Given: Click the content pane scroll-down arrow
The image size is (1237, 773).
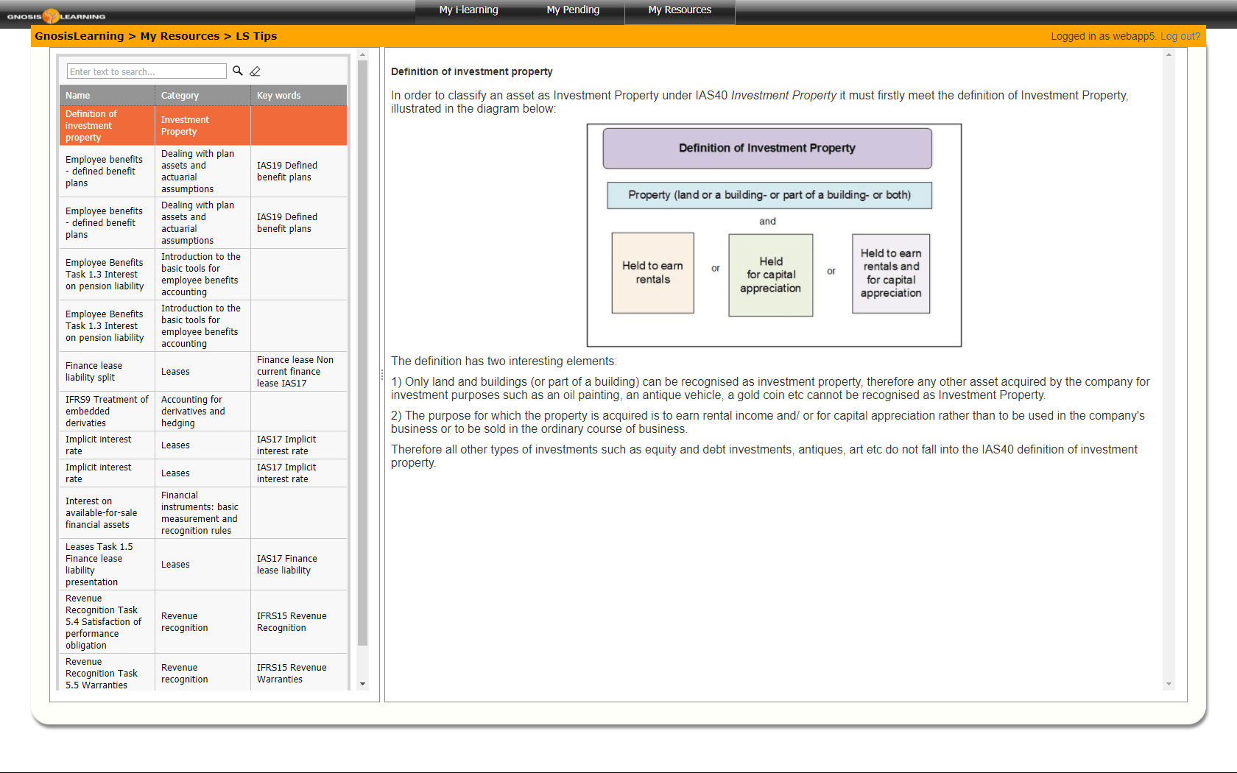Looking at the screenshot, I should (1169, 684).
